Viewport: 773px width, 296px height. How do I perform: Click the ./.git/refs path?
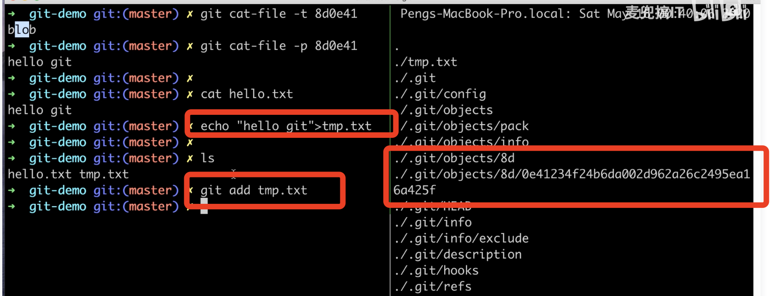pyautogui.click(x=433, y=286)
